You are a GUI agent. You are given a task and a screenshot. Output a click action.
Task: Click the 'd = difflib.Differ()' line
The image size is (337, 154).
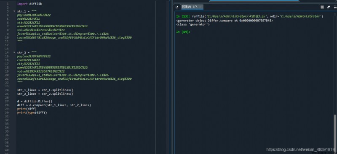[35, 101]
